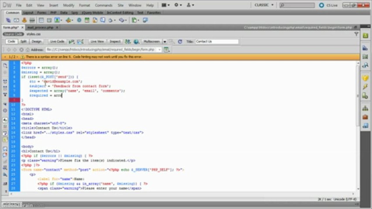Click the Refresh icon in Document toolbar
Viewport: 372px width, 209px height.
tap(180, 42)
